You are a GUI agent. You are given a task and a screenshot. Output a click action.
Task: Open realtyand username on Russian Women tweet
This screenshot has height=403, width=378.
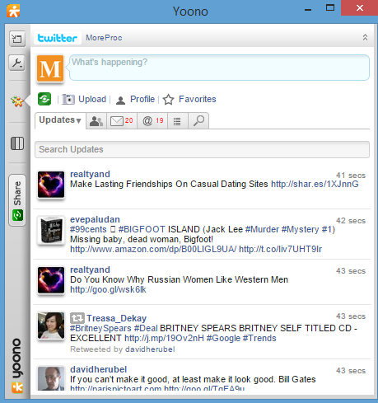tap(90, 269)
